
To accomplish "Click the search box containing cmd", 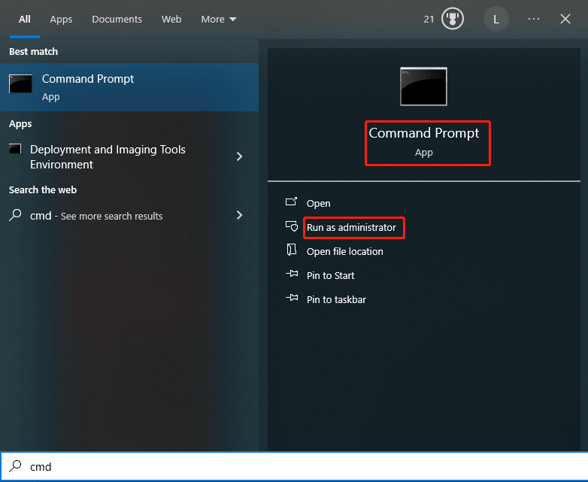I will 294,466.
